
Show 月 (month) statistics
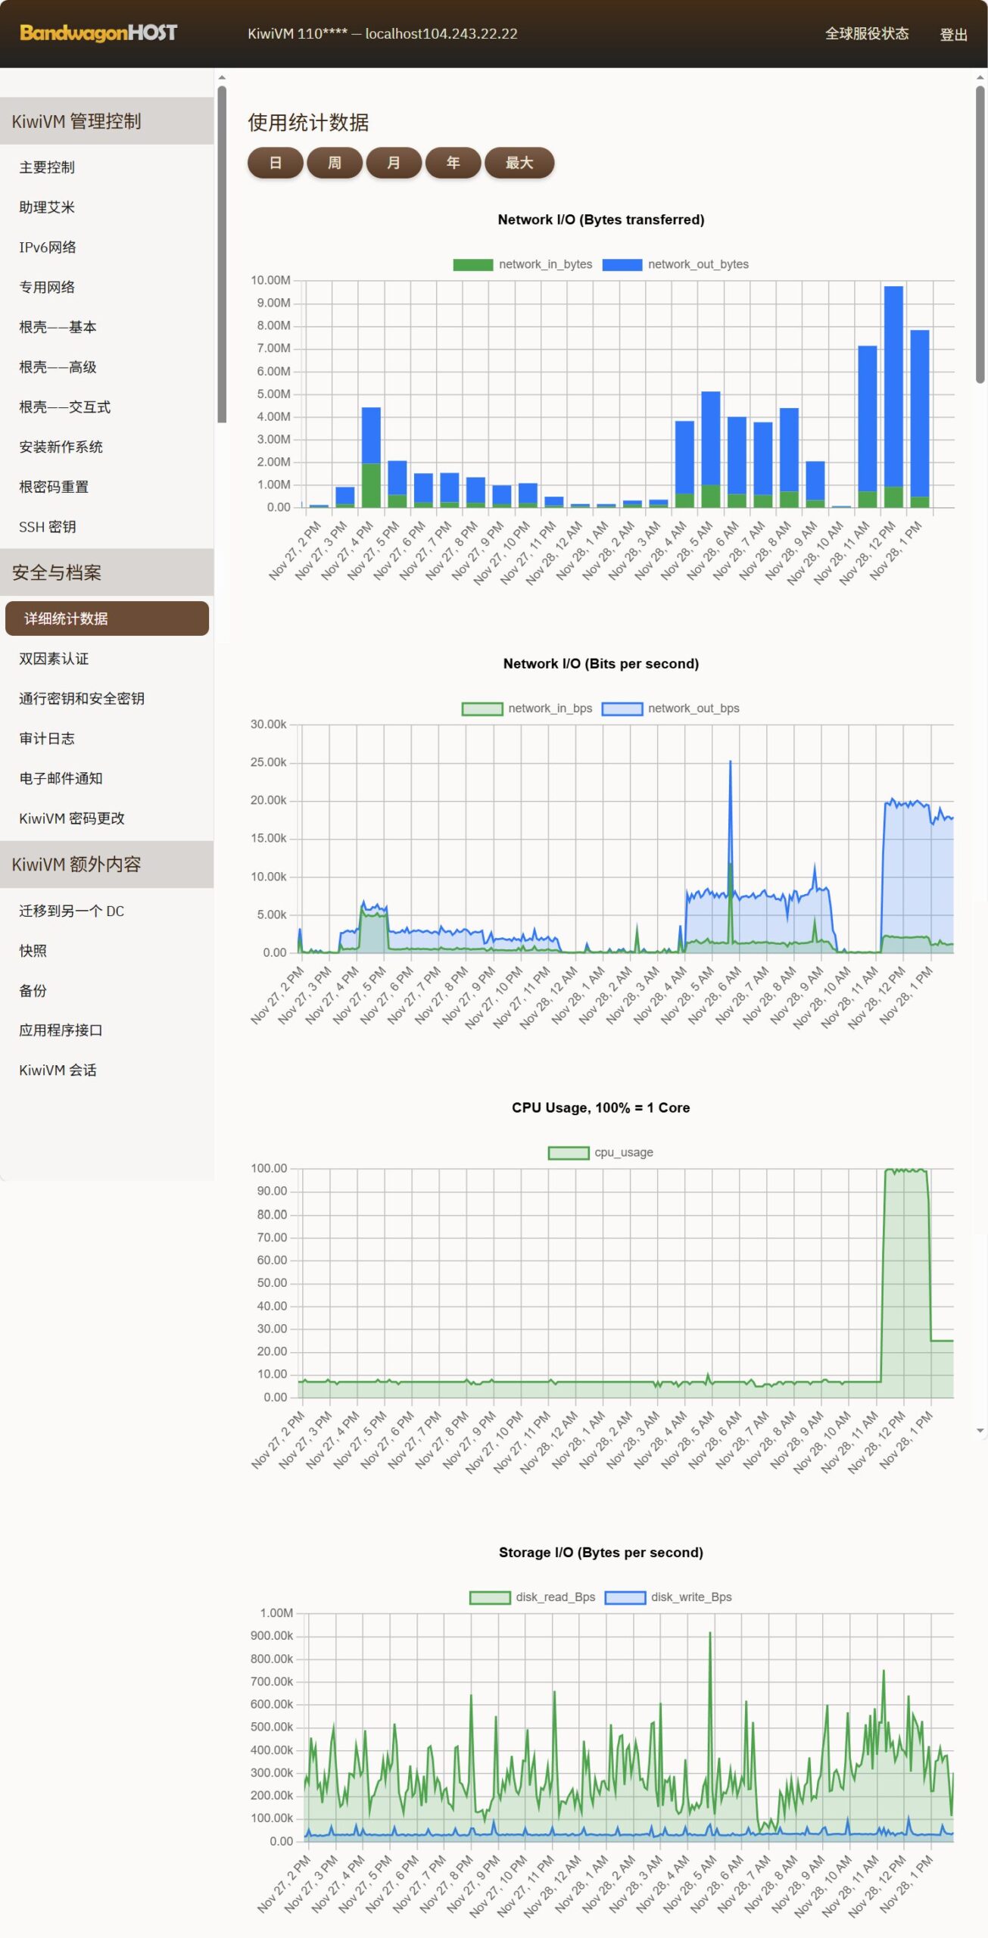(394, 163)
